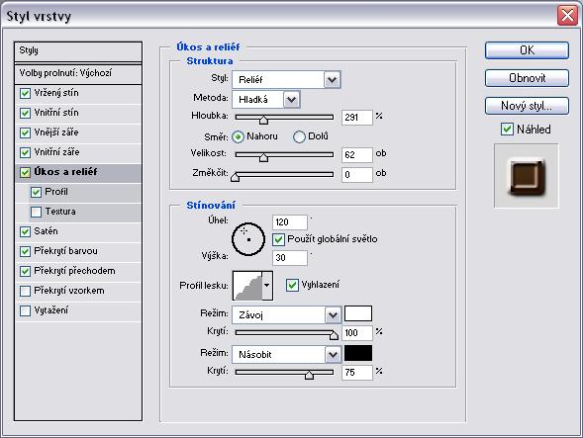Disable the Náhled preview checkbox
Viewport: 583px width, 438px height.
[x=507, y=130]
